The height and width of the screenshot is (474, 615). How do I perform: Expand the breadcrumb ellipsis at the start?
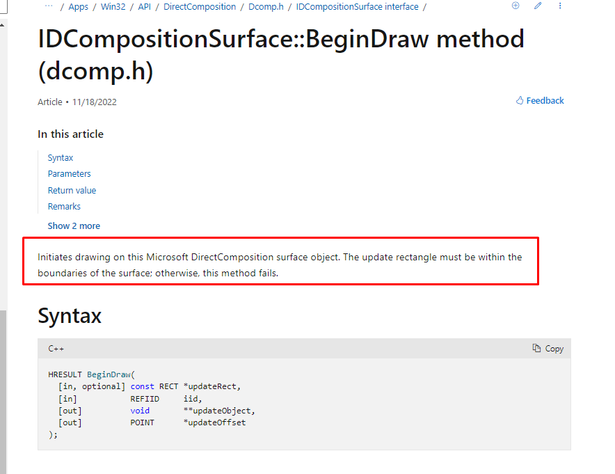(x=49, y=6)
